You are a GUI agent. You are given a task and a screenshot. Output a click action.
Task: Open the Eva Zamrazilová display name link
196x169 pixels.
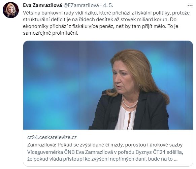(x=42, y=5)
